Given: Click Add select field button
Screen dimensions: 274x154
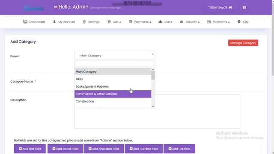Looking at the screenshot, I should [x=65, y=149].
